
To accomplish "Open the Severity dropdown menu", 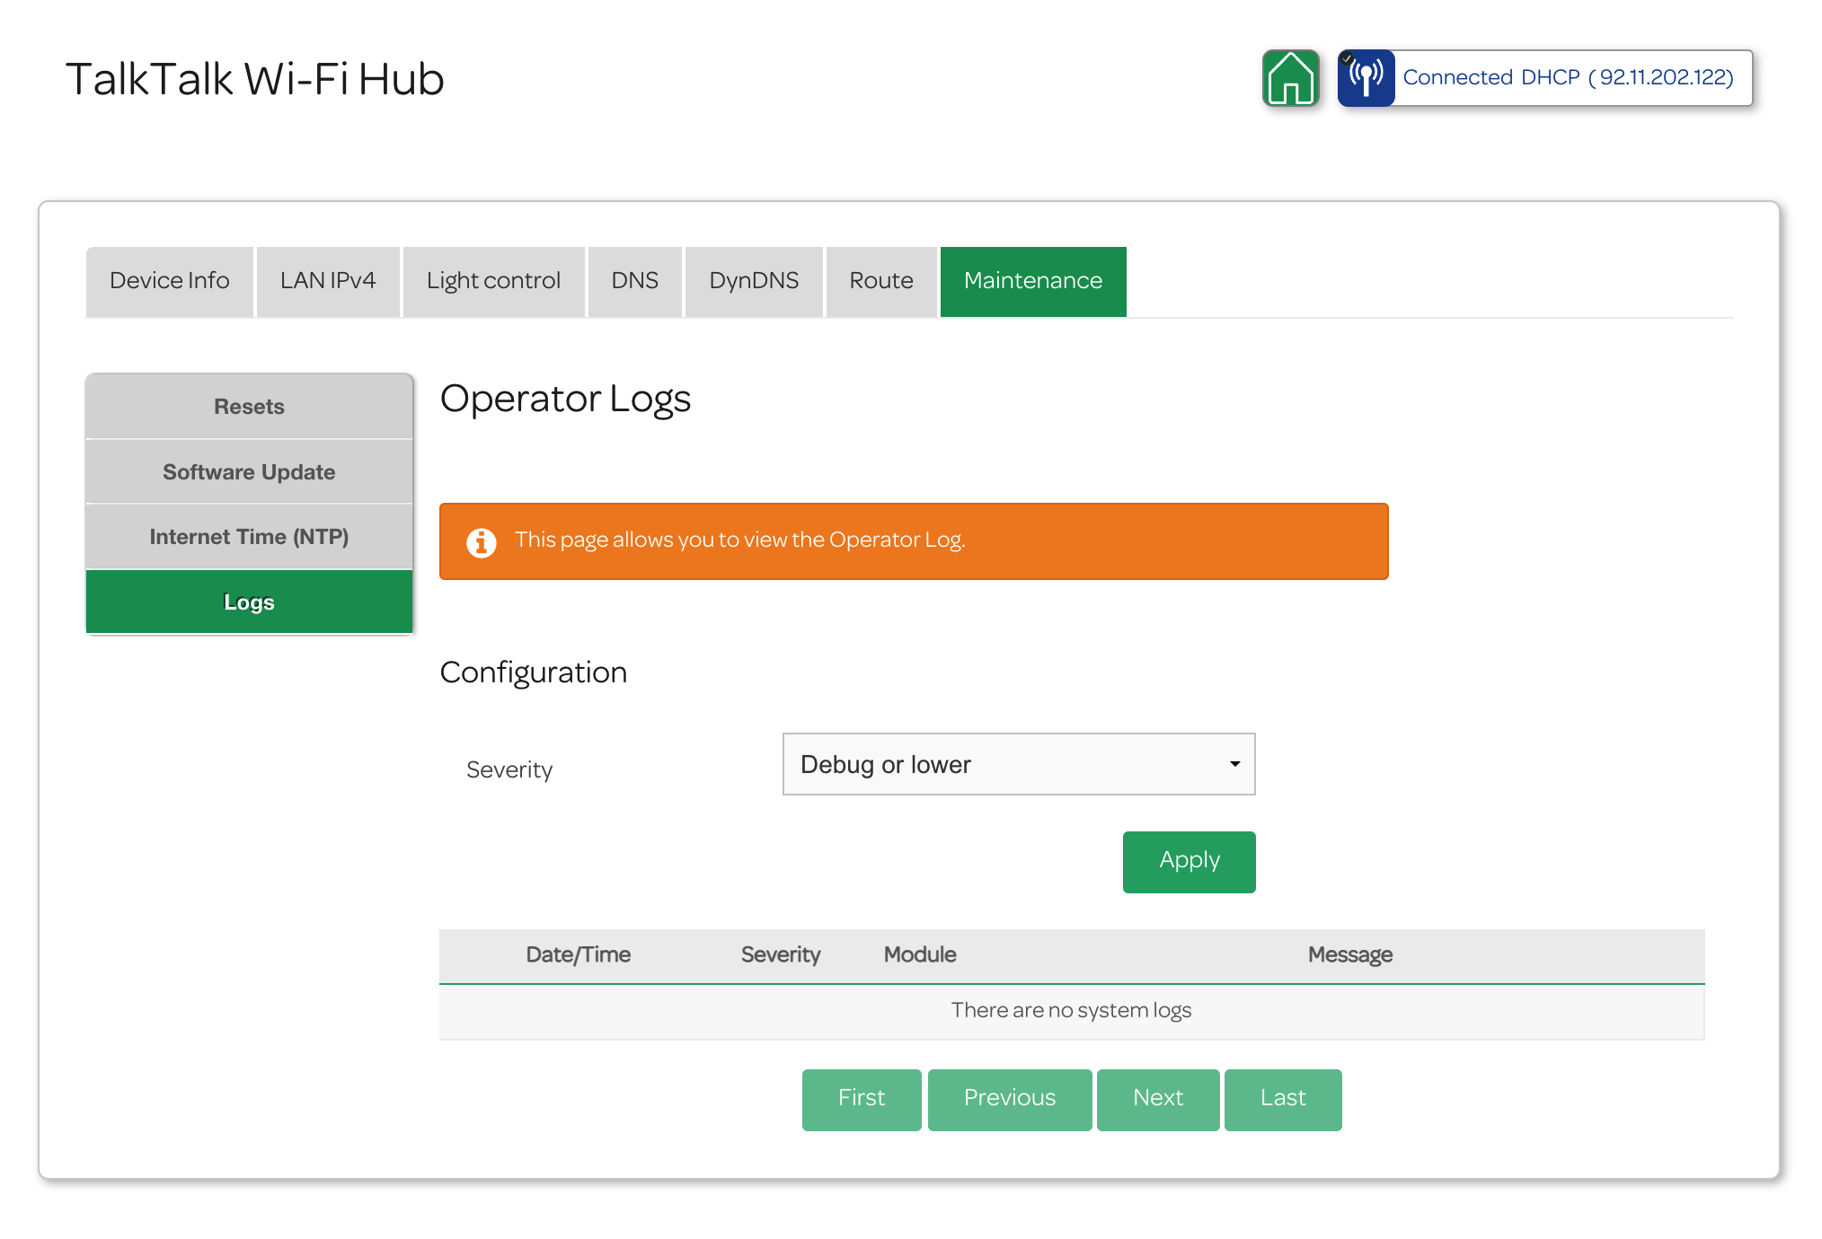I will pos(1017,764).
